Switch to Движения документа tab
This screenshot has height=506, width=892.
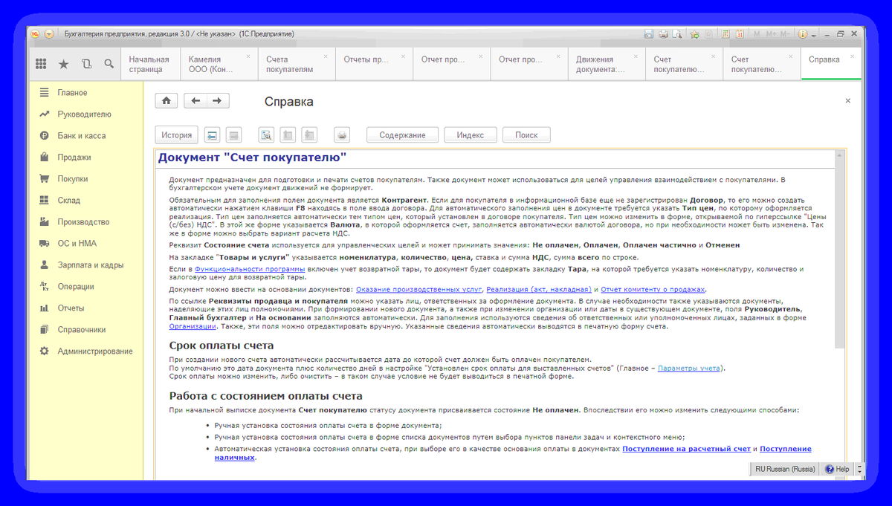(606, 65)
